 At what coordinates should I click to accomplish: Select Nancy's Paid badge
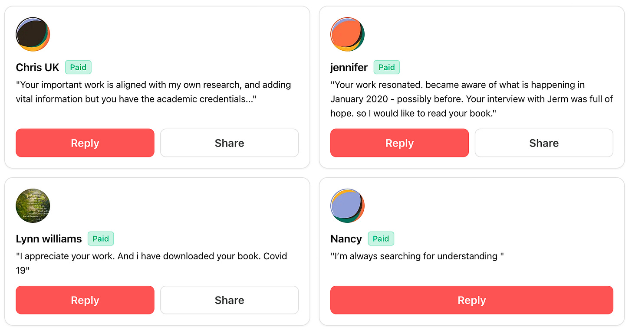tap(381, 239)
